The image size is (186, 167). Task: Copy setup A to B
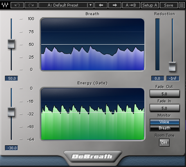[x=131, y=5]
